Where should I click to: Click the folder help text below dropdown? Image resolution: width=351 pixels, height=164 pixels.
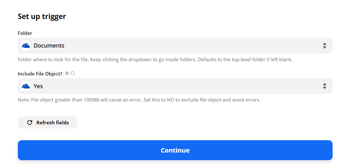pos(155,60)
